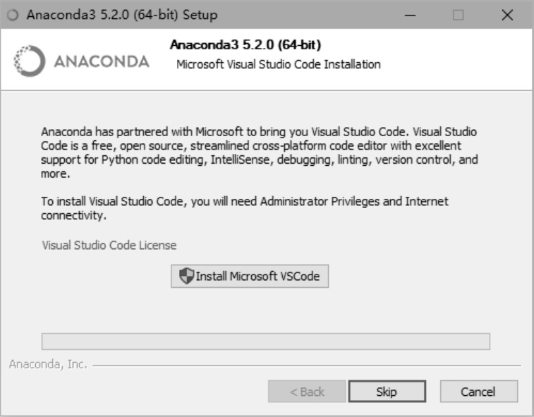The width and height of the screenshot is (534, 417).
Task: Cancel the Anaconda setup
Action: click(478, 392)
